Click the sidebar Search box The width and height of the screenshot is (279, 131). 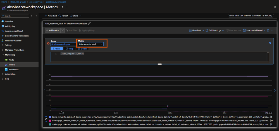[x=15, y=16]
